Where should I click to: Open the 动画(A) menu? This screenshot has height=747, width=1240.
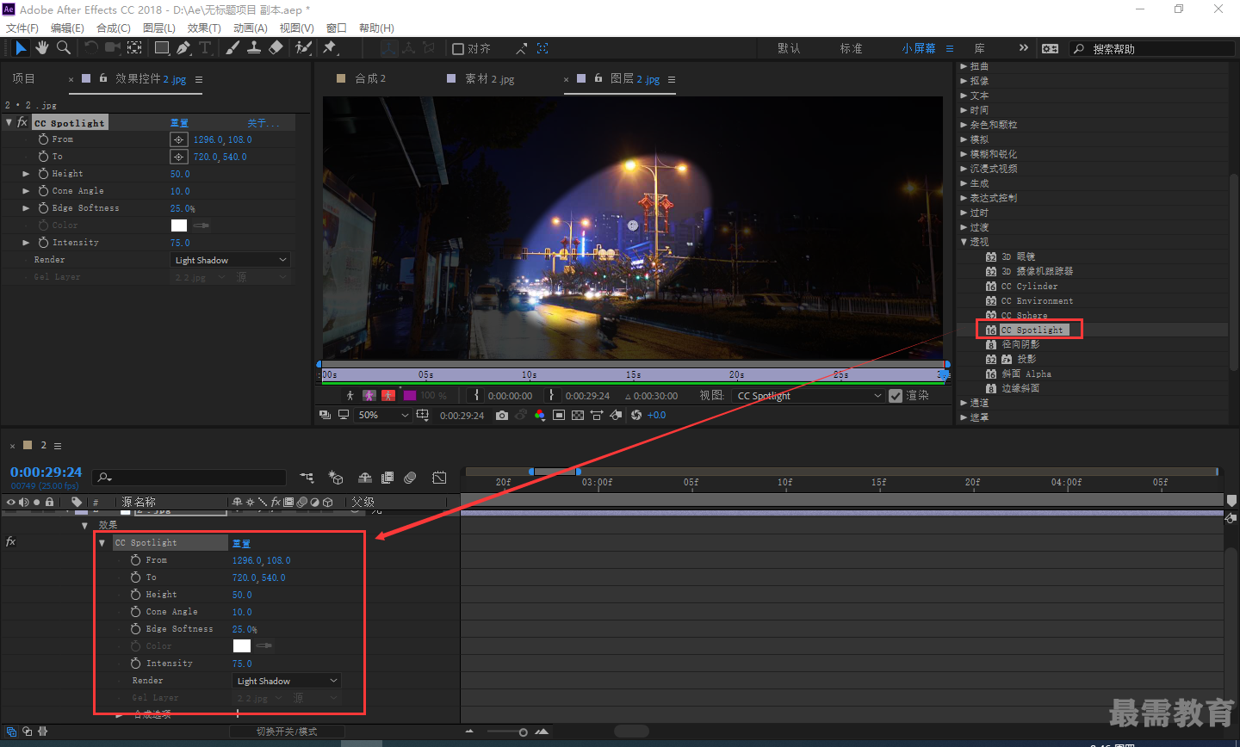(x=251, y=28)
